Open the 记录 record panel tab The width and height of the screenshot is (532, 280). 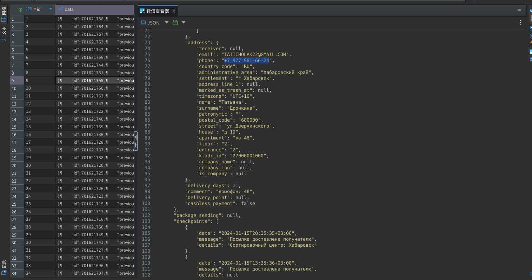[4, 267]
